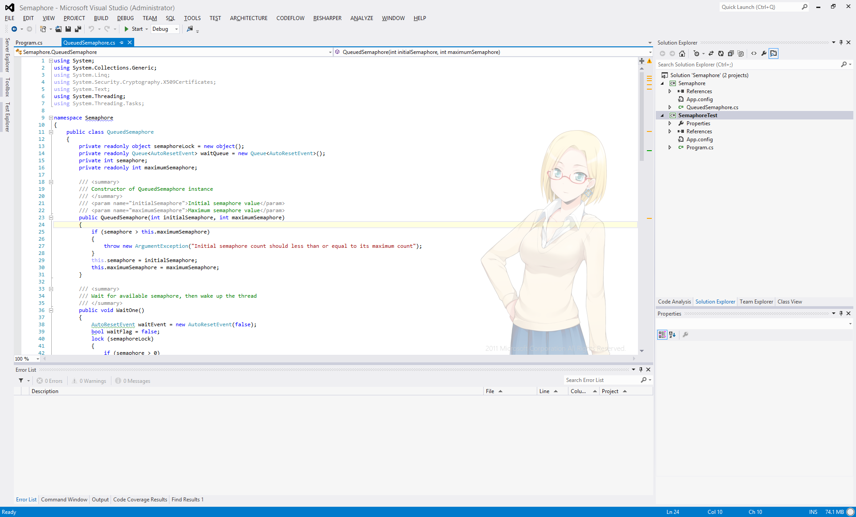Open the Start button dropdown arrow
856x517 pixels.
click(147, 29)
